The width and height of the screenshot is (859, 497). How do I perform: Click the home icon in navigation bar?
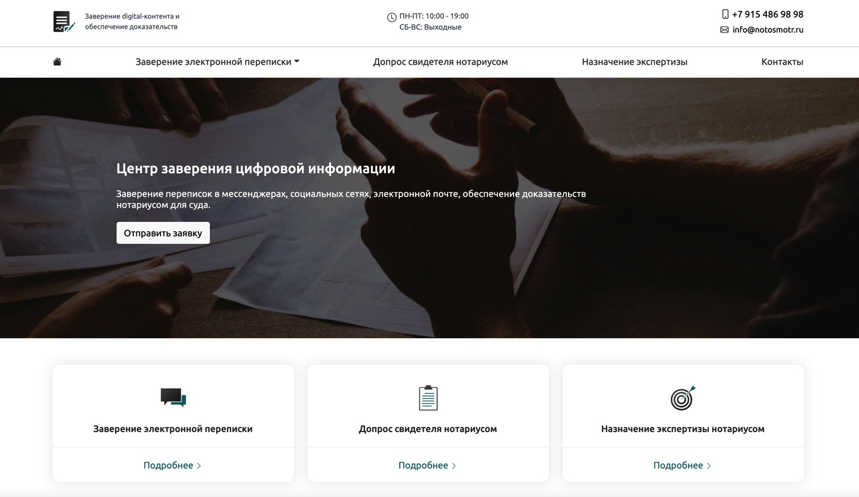tap(57, 62)
